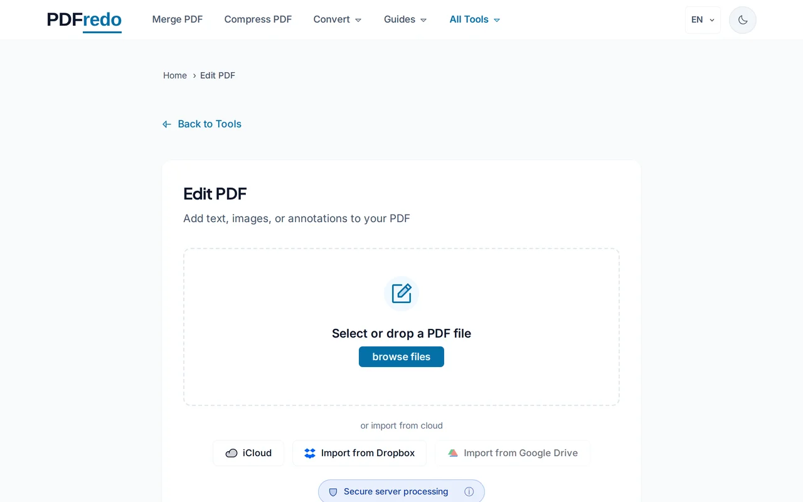Toggle the site theme using the circular theme button

742,19
